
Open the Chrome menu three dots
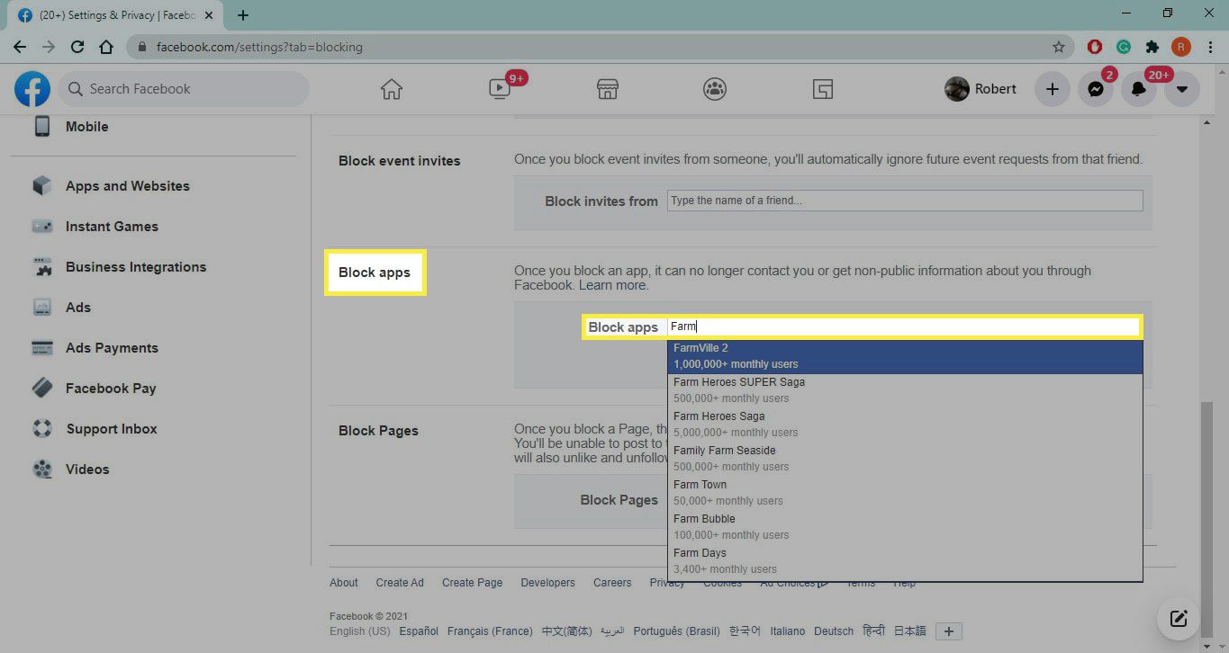tap(1209, 47)
